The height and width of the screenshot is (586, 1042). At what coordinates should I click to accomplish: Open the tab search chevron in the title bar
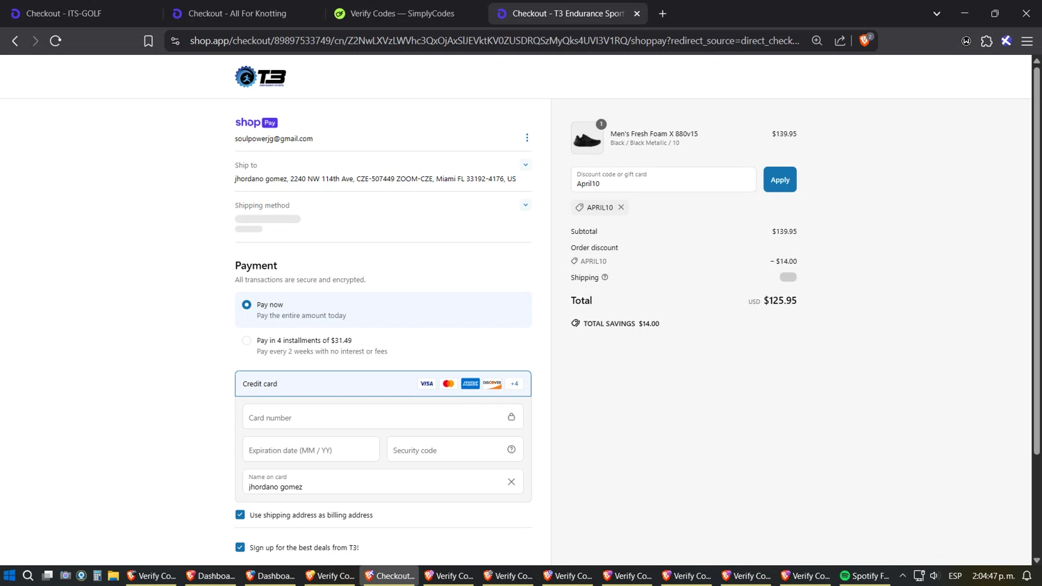[x=936, y=13]
